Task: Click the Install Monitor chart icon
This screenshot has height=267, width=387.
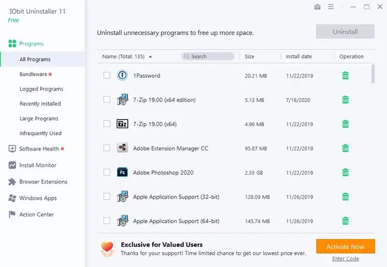Action: point(12,165)
